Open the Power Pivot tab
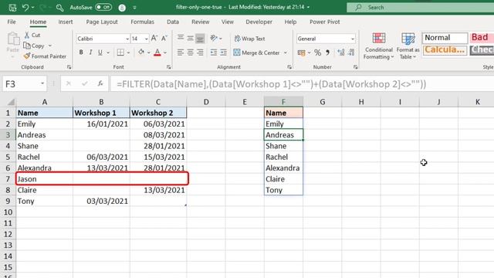The image size is (494, 278). coord(324,22)
